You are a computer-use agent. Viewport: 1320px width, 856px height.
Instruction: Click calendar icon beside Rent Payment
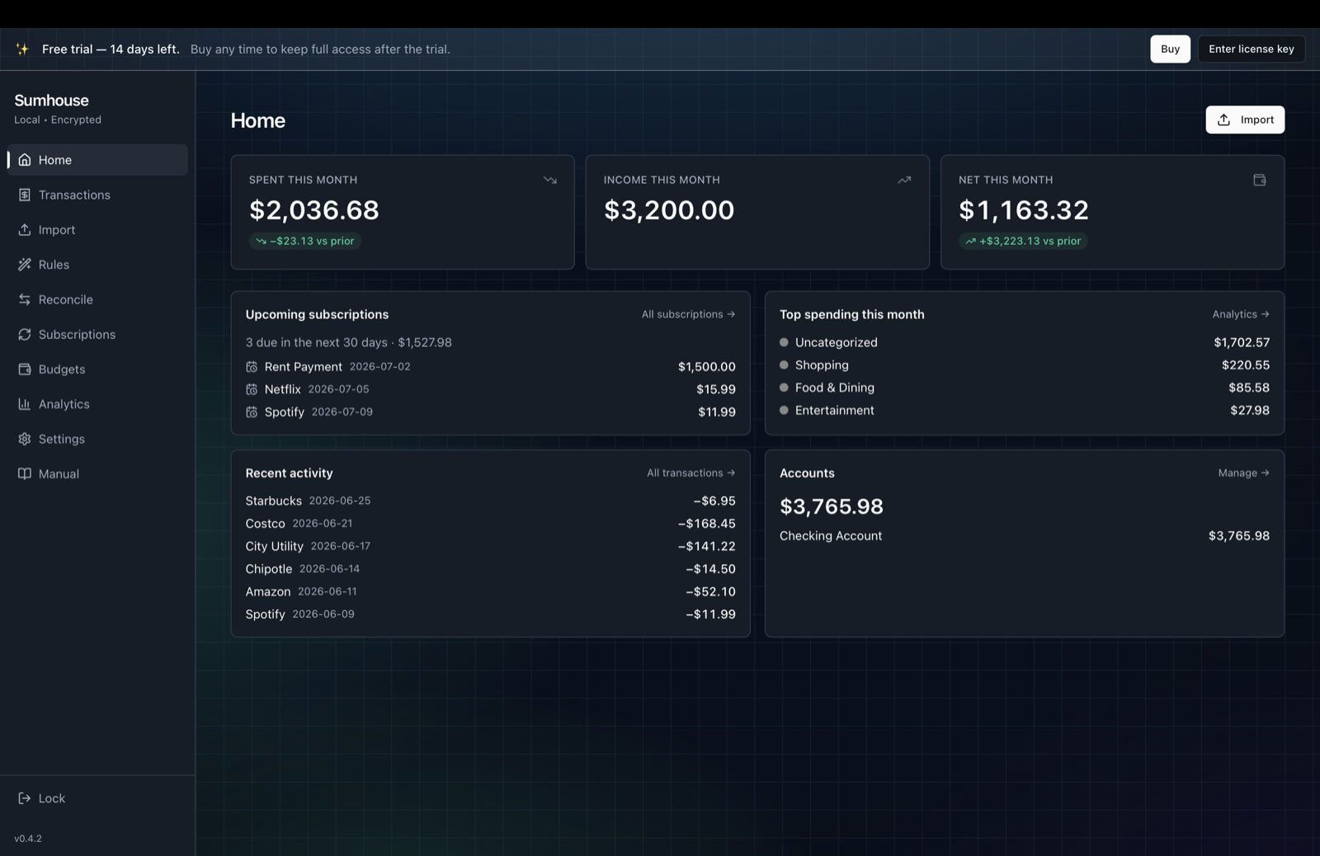[252, 367]
